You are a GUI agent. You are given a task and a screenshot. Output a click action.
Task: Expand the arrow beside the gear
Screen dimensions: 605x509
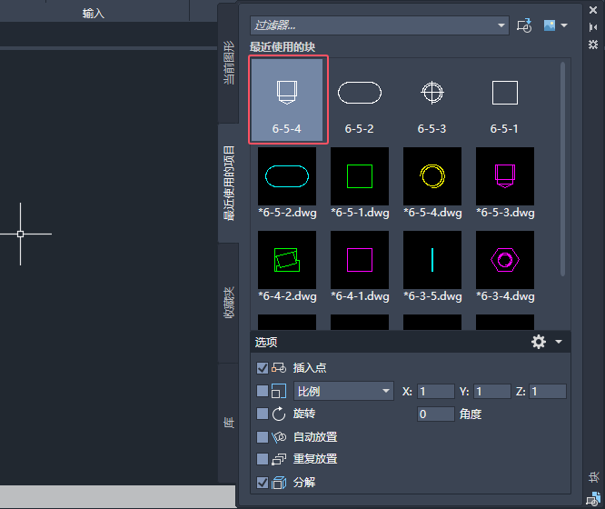coord(559,342)
